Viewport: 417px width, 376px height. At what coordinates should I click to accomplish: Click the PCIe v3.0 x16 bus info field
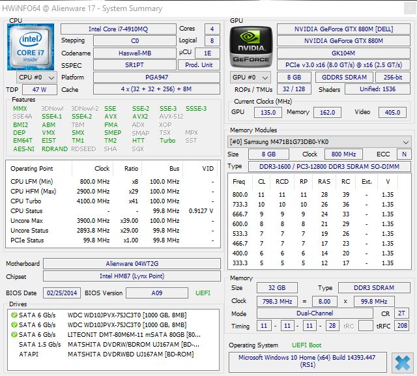[x=343, y=65]
